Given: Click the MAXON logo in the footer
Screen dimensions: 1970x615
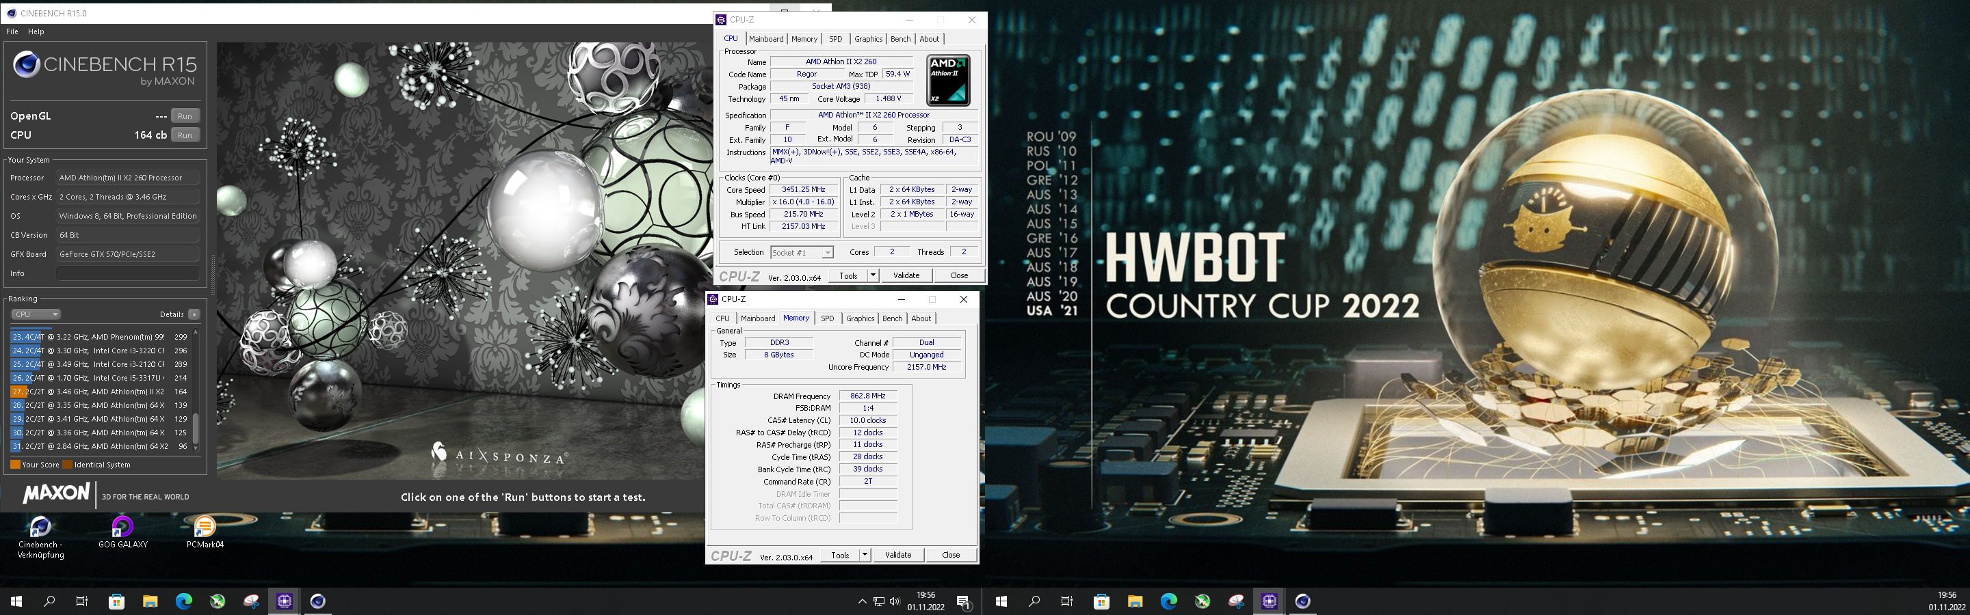Looking at the screenshot, I should tap(56, 493).
